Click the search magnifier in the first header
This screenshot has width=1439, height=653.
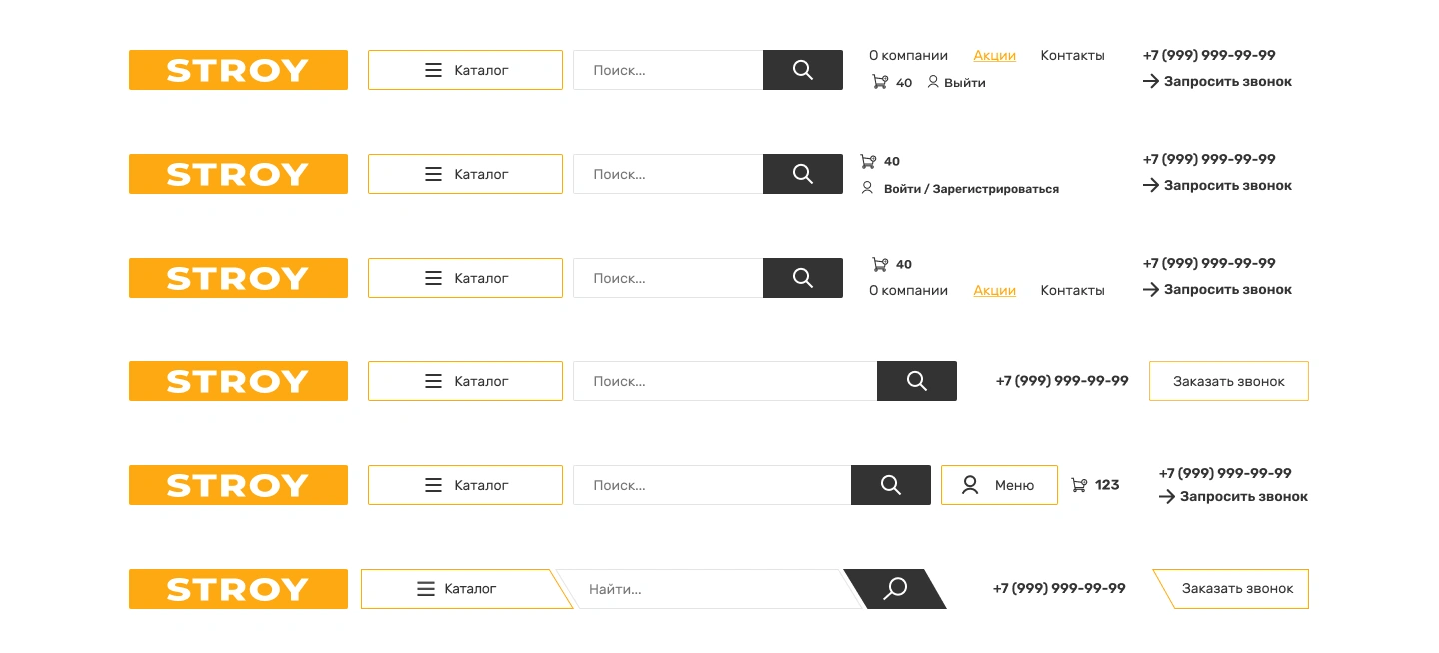[803, 70]
